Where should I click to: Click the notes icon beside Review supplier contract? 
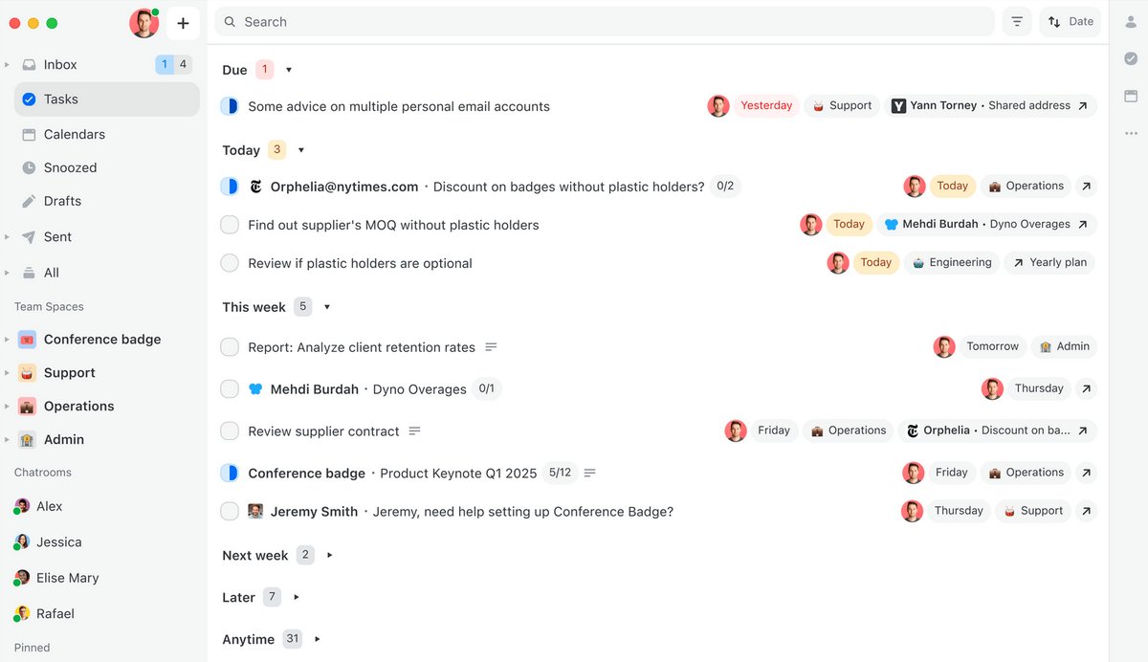click(414, 431)
